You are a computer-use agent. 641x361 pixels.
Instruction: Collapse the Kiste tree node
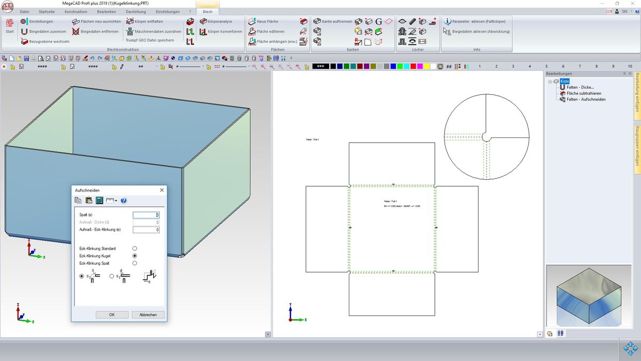pyautogui.click(x=550, y=82)
